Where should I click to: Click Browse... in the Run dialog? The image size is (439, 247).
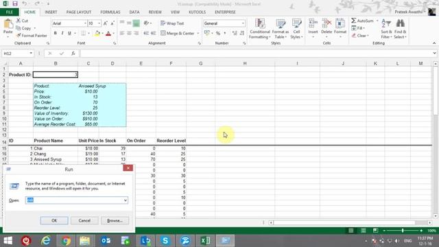(115, 221)
